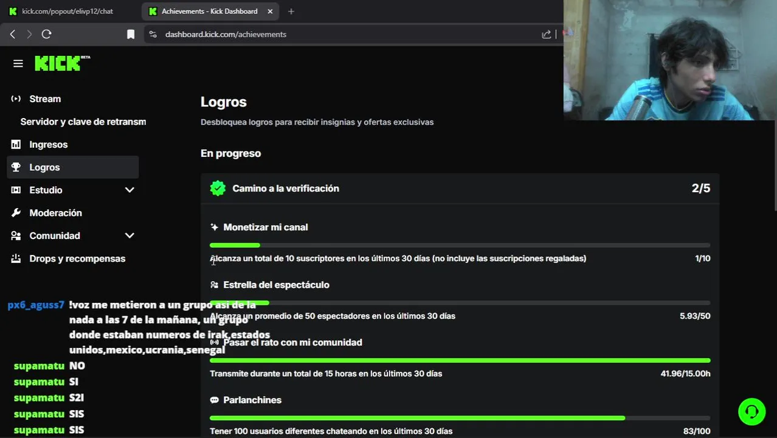Open Servidor y clave de retransm item
The height and width of the screenshot is (438, 777).
click(83, 122)
